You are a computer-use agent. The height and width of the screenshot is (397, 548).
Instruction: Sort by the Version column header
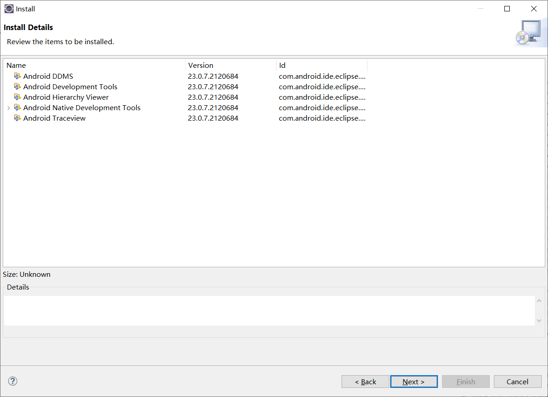[x=231, y=65]
